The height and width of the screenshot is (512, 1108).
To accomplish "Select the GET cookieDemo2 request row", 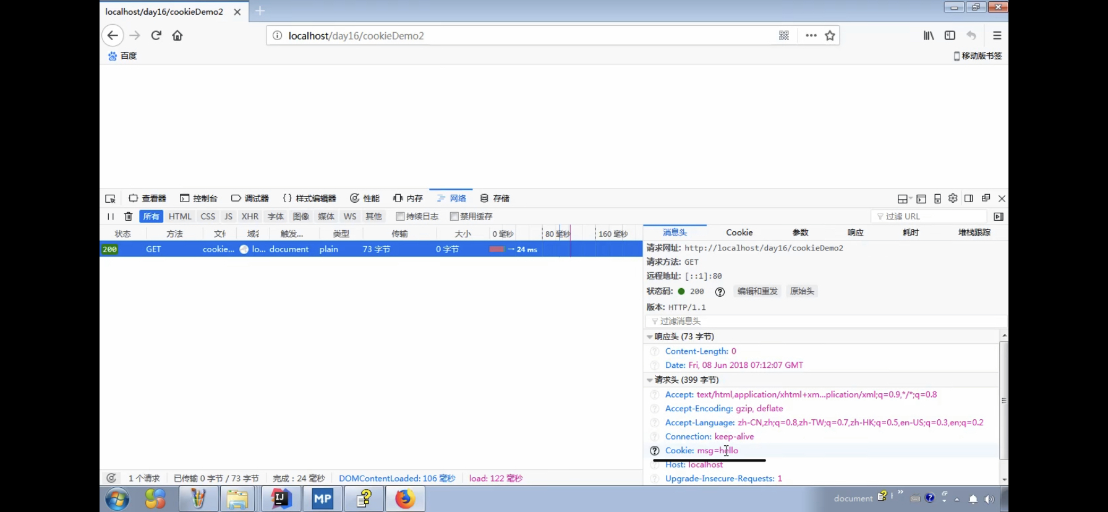I will click(371, 249).
